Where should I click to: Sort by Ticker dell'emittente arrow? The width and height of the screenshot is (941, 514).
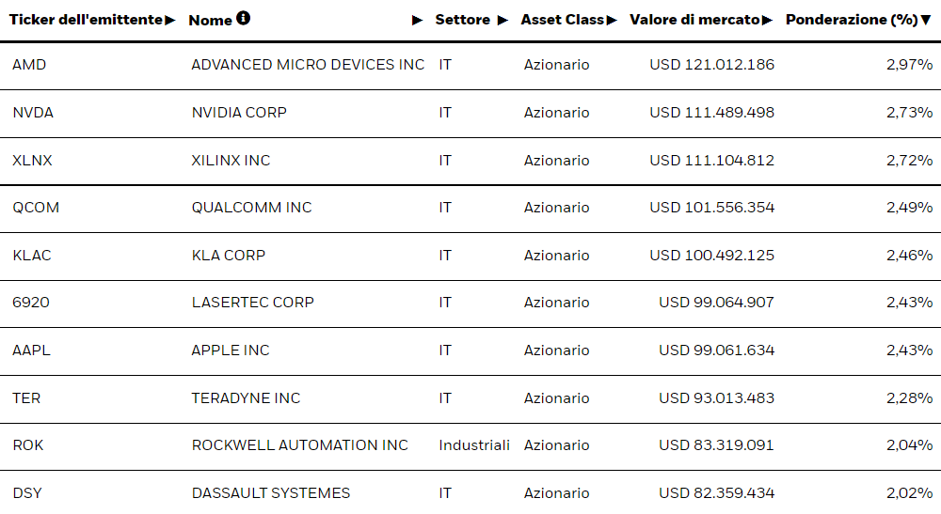170,20
